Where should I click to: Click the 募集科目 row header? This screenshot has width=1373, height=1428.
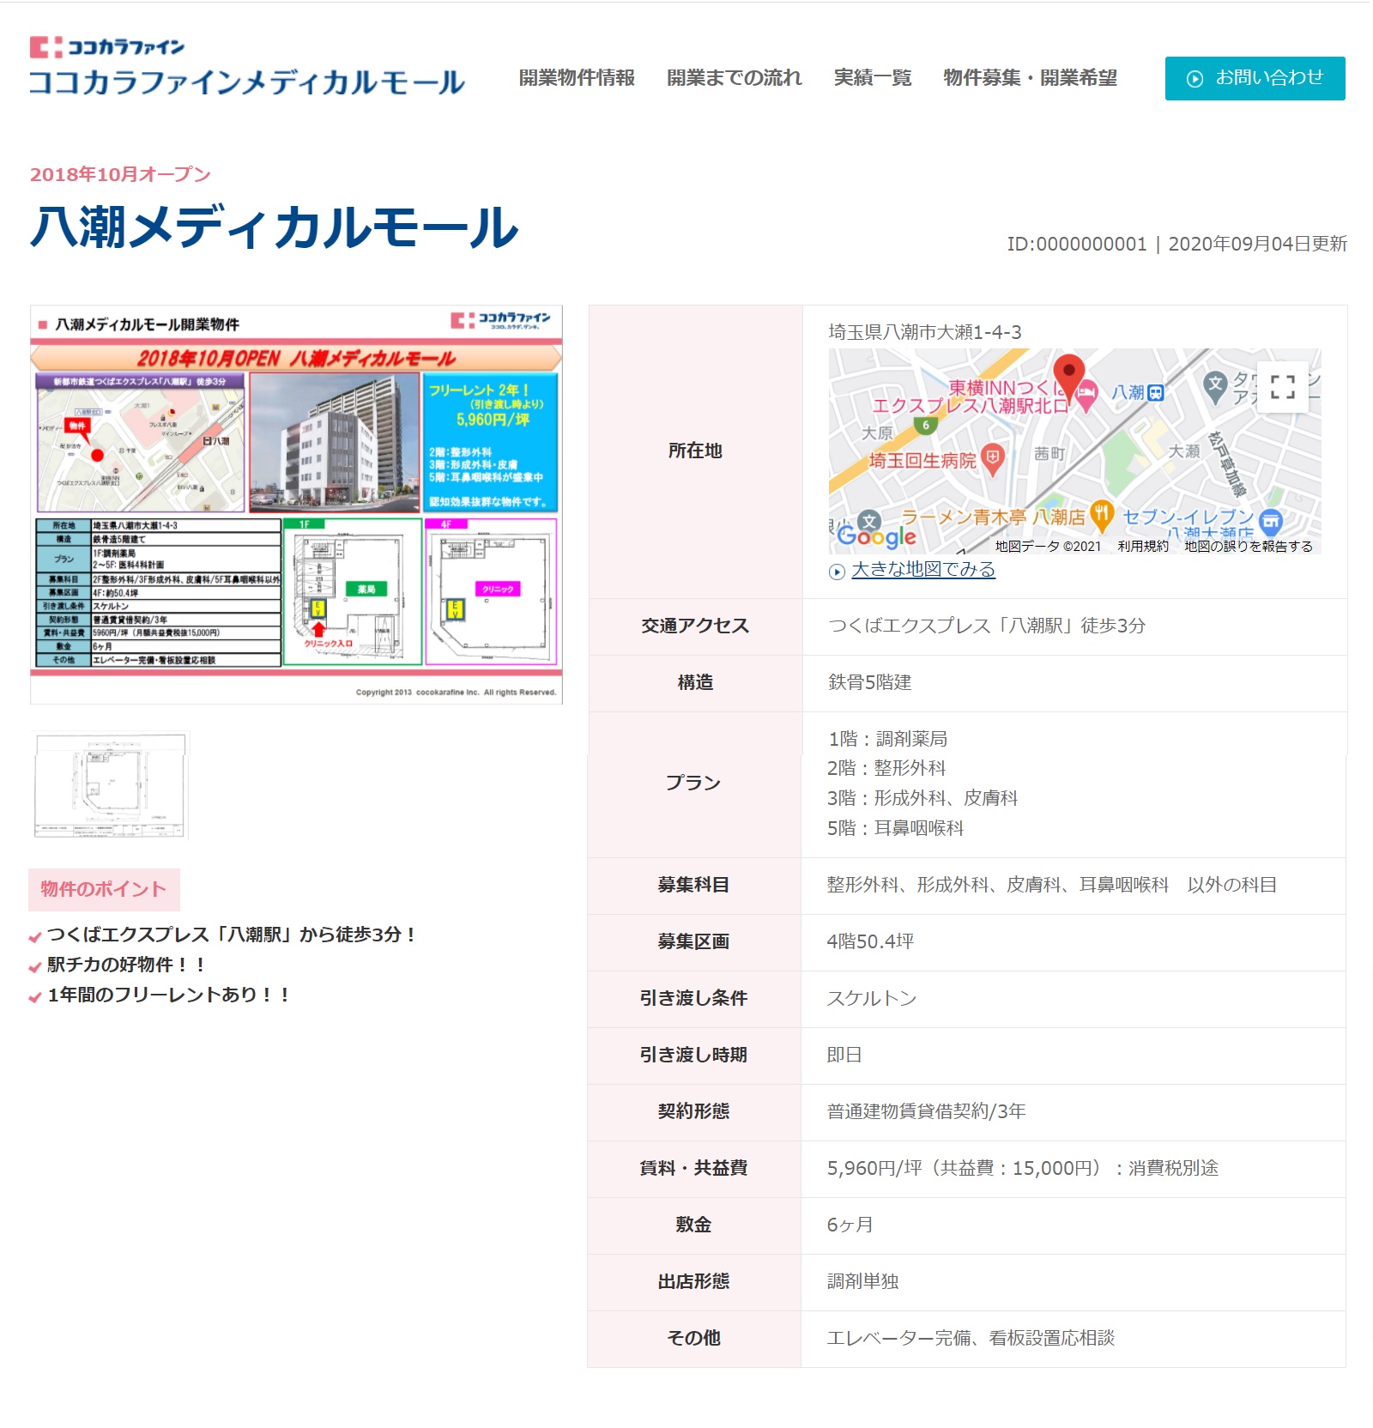[693, 885]
